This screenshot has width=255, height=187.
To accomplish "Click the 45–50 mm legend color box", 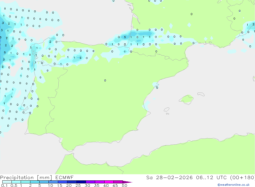I will pos(118,182).
